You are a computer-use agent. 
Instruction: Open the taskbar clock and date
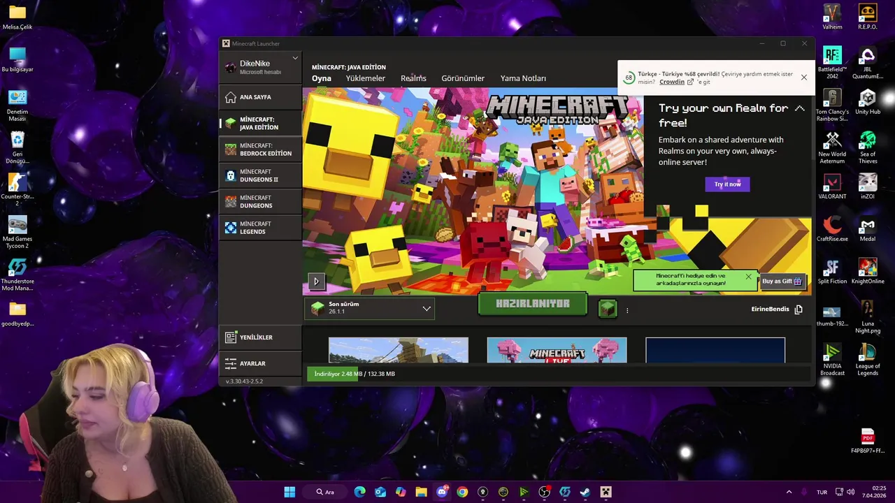click(874, 492)
